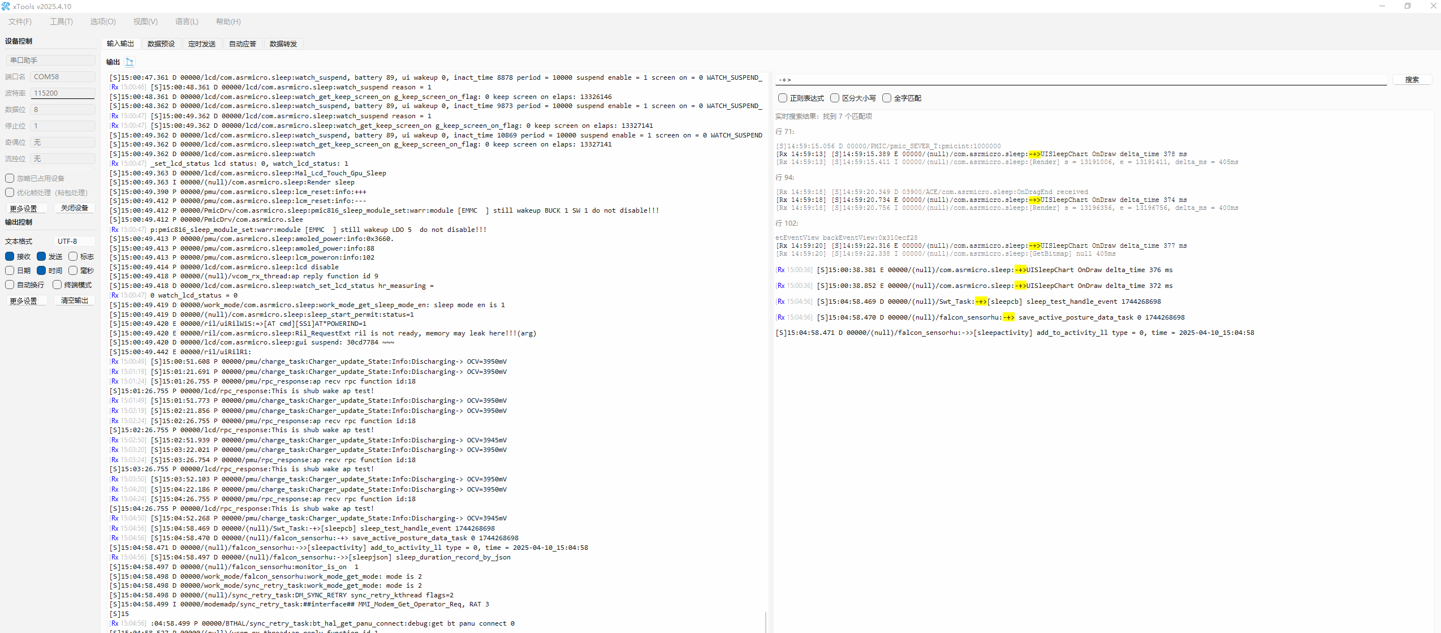Open the 波特率 115200 baud rate dropdown
The image size is (1441, 633).
pyautogui.click(x=62, y=93)
